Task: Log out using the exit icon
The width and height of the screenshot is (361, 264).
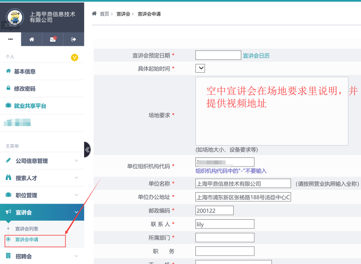Action: coord(73,39)
